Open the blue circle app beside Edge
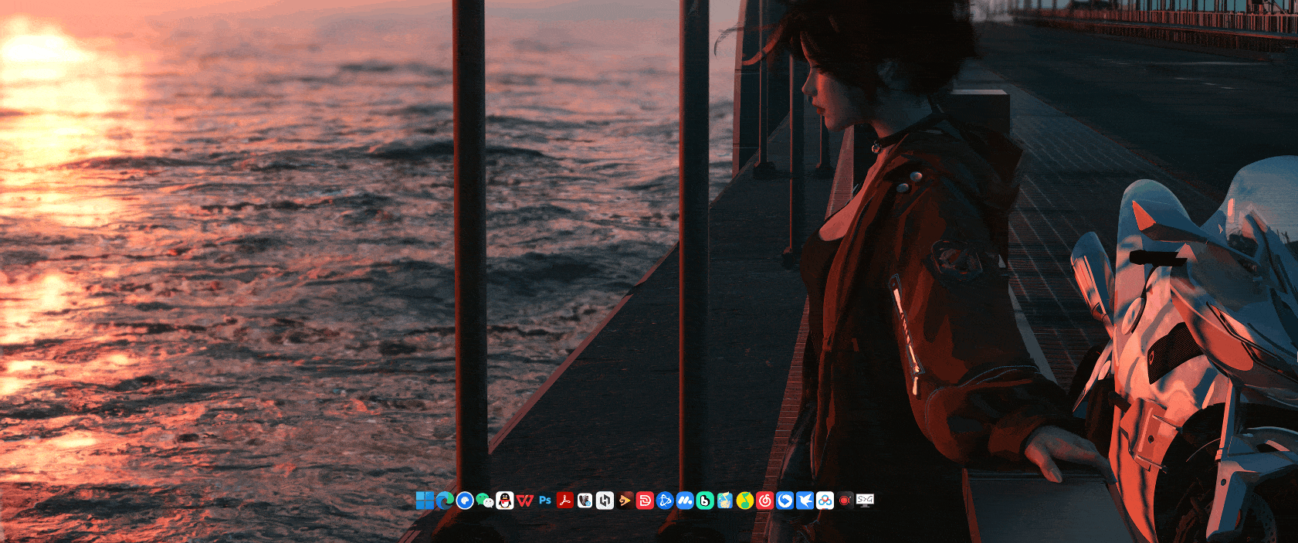 465,501
